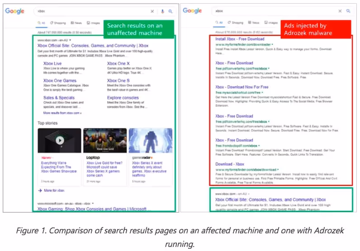Screen dimensions: 360x251
Task: Expand dropdown arrow next to www.microsoft.com breadcrumb
Action: pos(93,204)
